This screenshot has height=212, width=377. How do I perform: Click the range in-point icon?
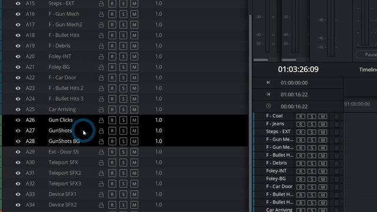[269, 82]
